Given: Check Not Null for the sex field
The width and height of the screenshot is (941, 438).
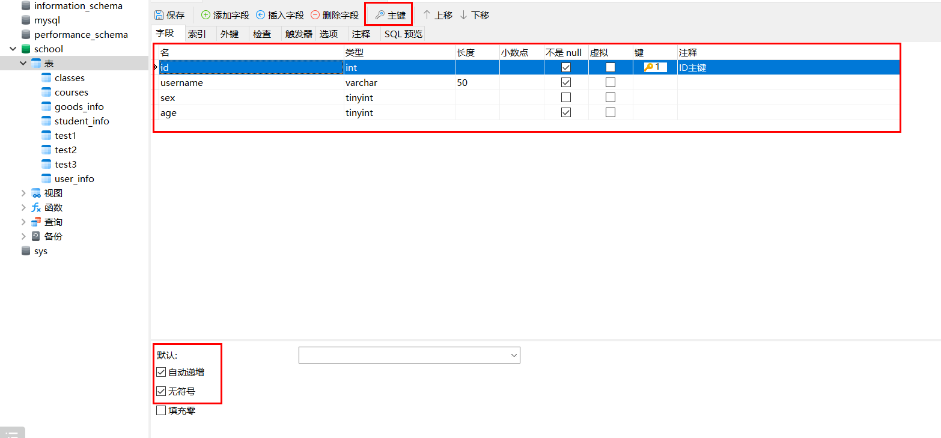Looking at the screenshot, I should coord(566,97).
